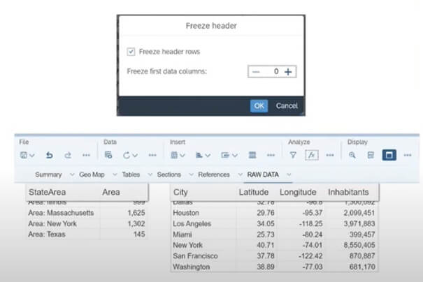Open more Display options ellipsis
This screenshot has height=282, width=423.
(408, 155)
